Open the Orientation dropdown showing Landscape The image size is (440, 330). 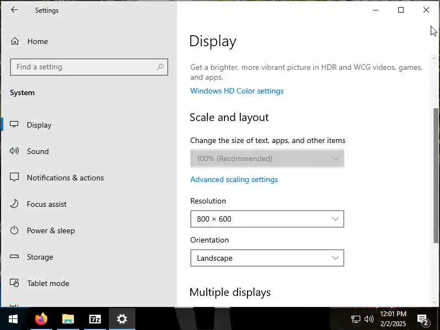coord(267,258)
